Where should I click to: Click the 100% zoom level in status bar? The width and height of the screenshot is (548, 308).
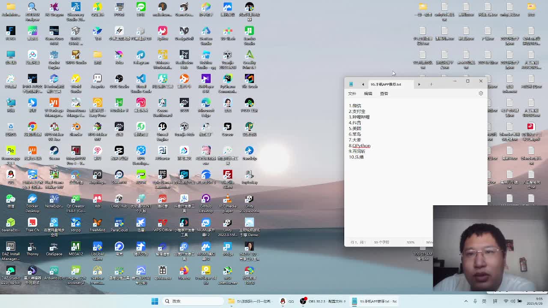(411, 242)
